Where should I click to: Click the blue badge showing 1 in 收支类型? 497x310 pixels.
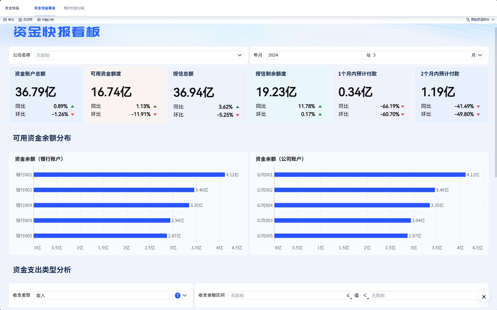coord(178,295)
